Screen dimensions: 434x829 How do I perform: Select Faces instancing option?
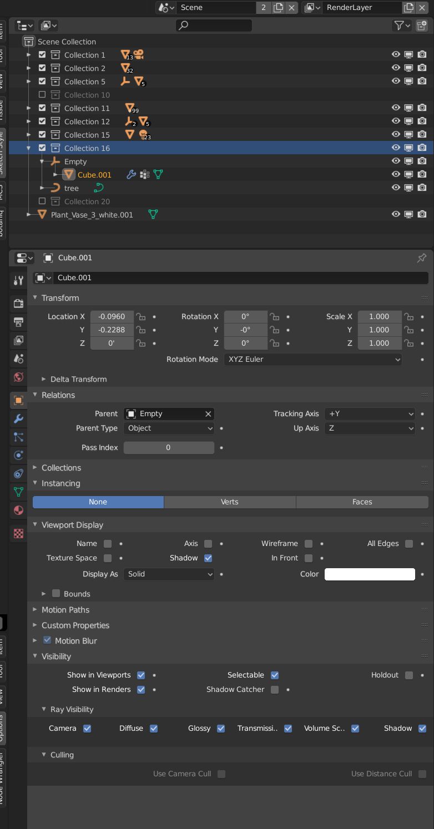click(362, 502)
